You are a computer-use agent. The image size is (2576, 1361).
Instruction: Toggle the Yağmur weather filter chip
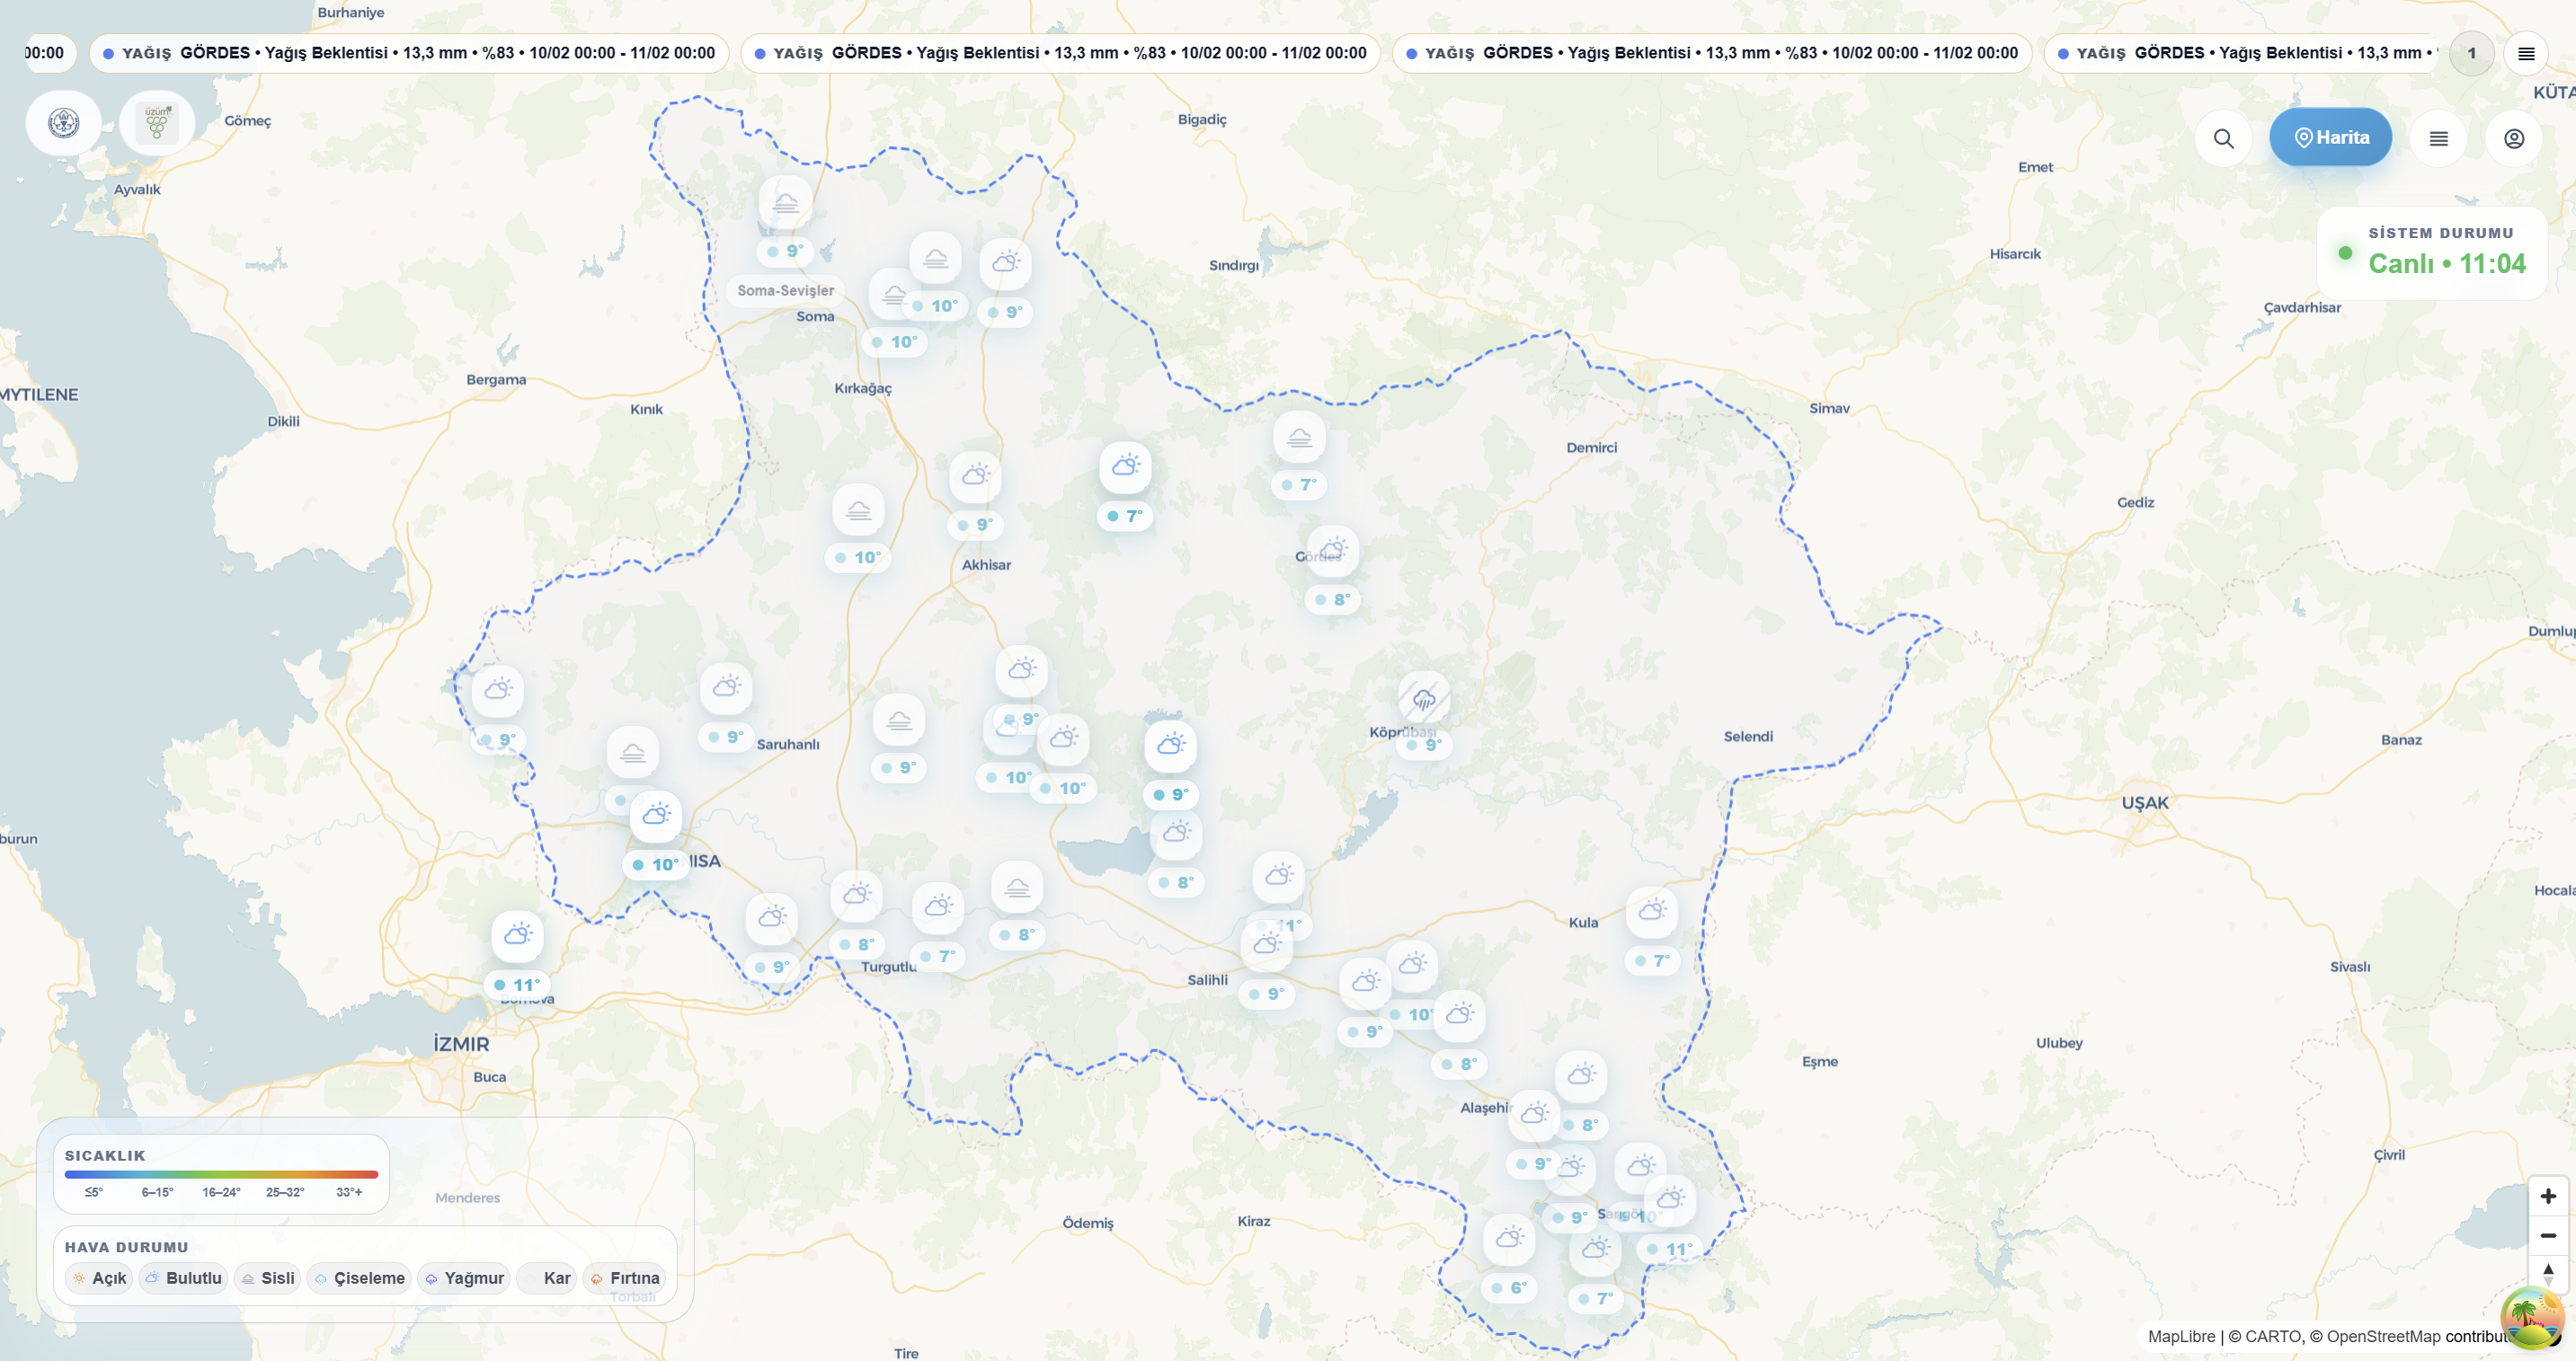coord(464,1278)
